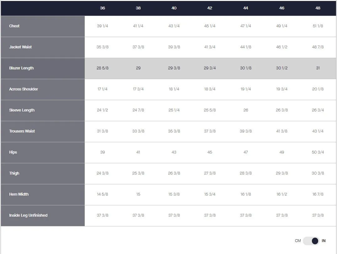Viewport: 337px width, 254px height.
Task: Click the 51 1/8 Chest value for size 48
Action: pos(318,26)
